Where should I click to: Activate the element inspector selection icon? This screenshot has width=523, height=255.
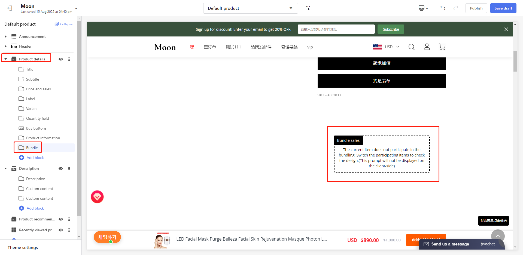coord(308,8)
